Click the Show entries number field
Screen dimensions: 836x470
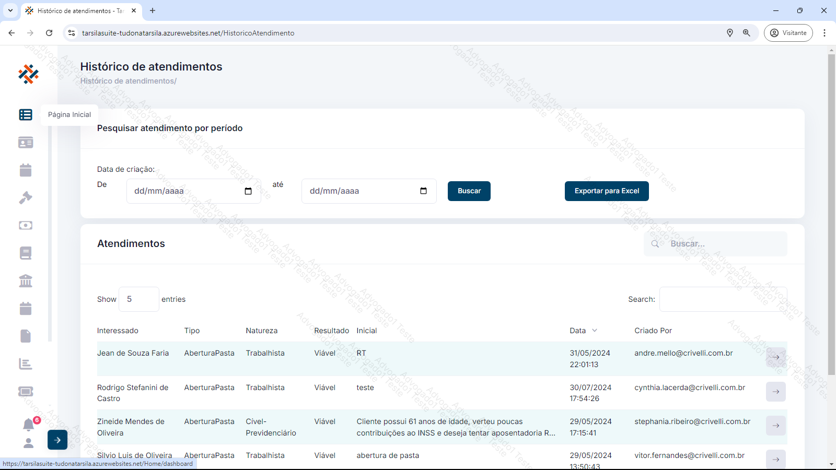(x=138, y=299)
